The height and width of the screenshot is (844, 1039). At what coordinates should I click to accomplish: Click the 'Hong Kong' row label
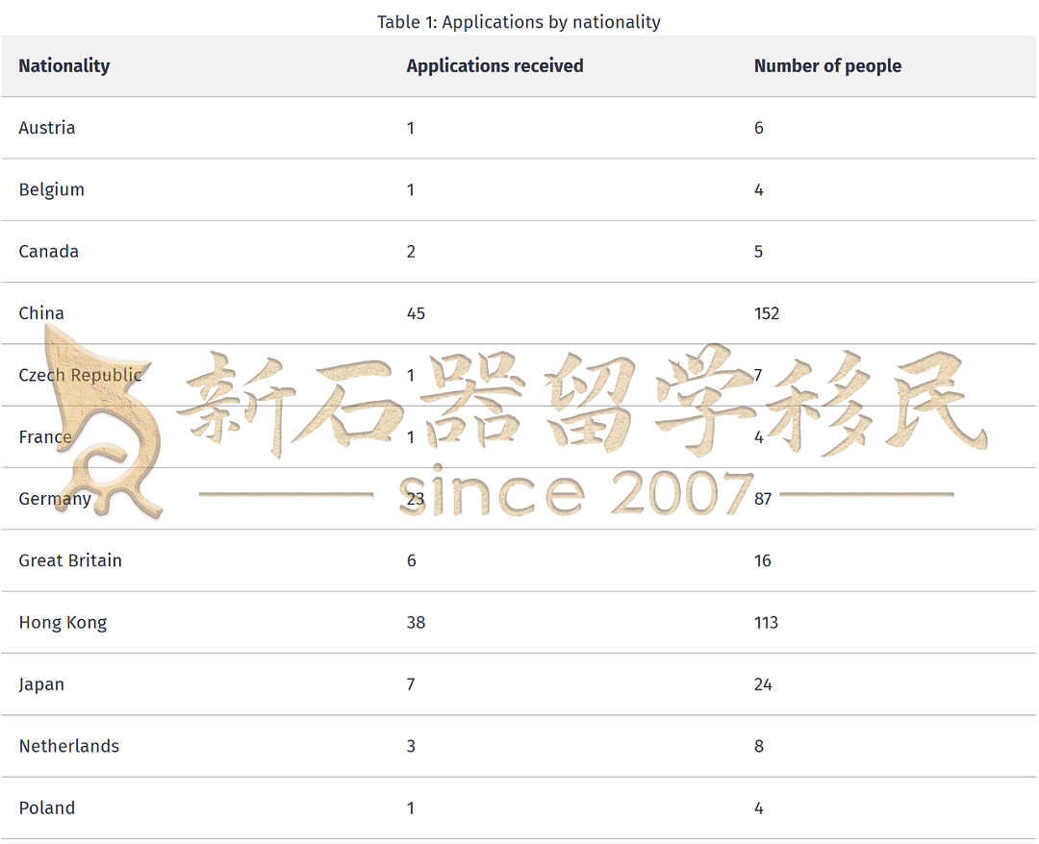(x=63, y=623)
